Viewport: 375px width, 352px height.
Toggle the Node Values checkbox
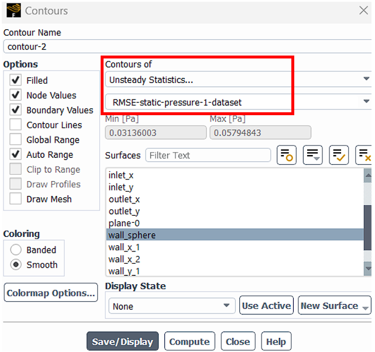tap(16, 95)
